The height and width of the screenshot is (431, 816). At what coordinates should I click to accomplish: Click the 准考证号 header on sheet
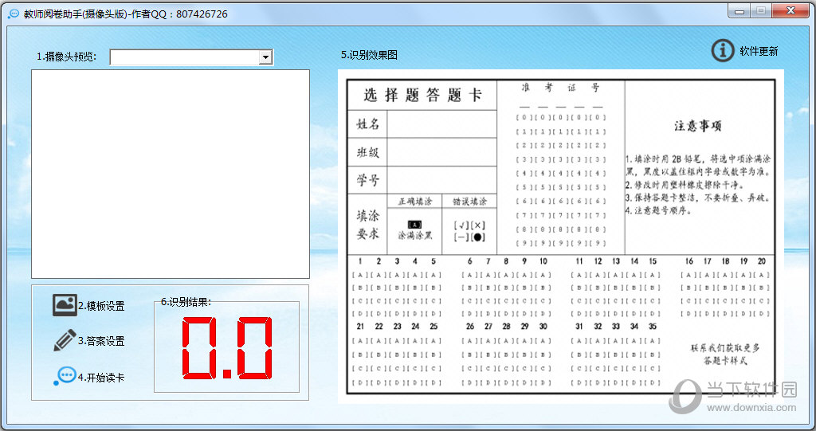pyautogui.click(x=560, y=88)
